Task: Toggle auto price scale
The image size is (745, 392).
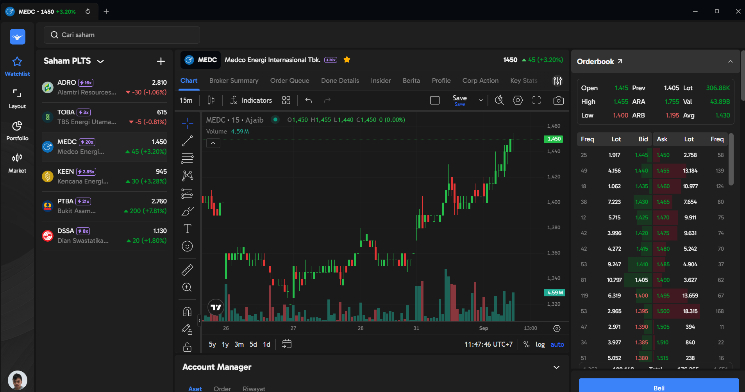Action: point(557,344)
